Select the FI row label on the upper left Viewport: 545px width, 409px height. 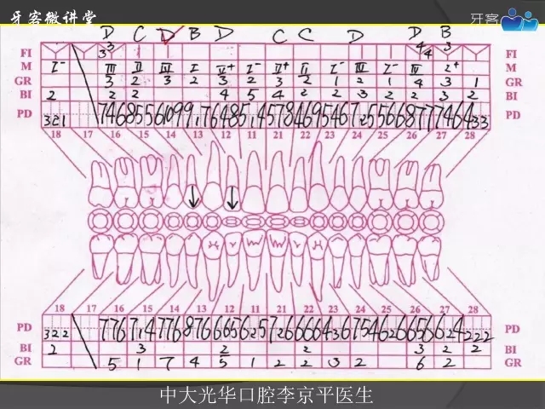(27, 53)
